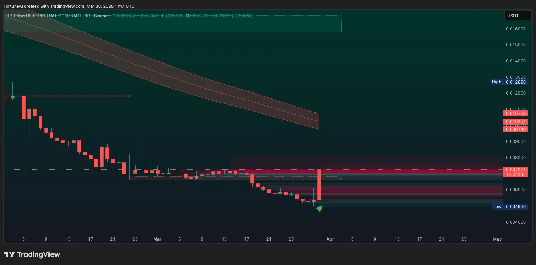Click the Low tag on the price axis
536x265 pixels.
(x=497, y=207)
